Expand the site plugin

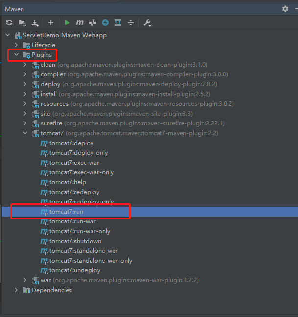(25, 114)
